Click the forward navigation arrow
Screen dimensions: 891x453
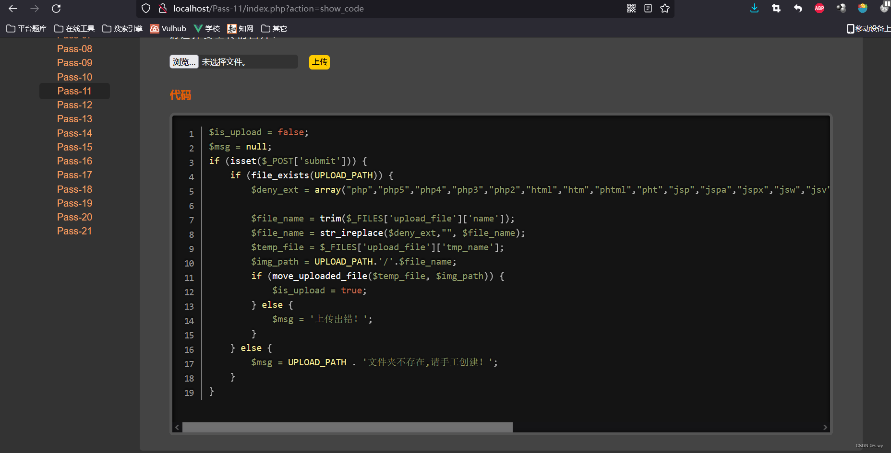35,9
